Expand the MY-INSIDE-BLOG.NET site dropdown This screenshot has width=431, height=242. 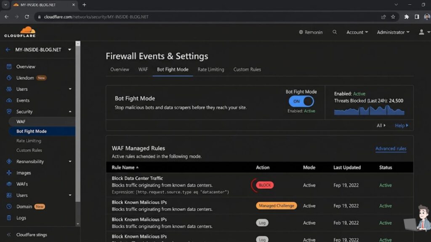(x=69, y=50)
